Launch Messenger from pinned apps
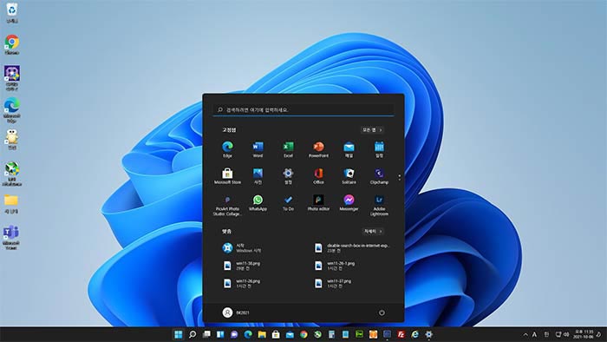Image resolution: width=607 pixels, height=342 pixels. tap(349, 203)
